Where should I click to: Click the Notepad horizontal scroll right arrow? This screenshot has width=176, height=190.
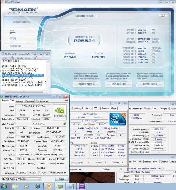click(45, 91)
